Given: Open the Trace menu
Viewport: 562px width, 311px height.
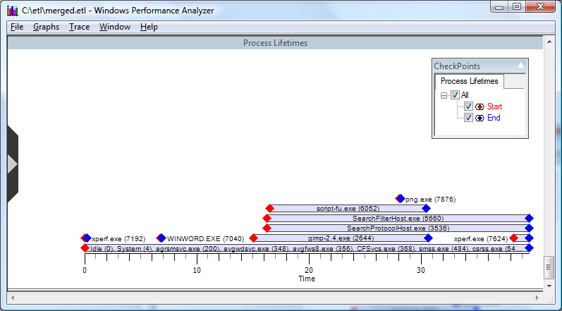Looking at the screenshot, I should pyautogui.click(x=79, y=27).
